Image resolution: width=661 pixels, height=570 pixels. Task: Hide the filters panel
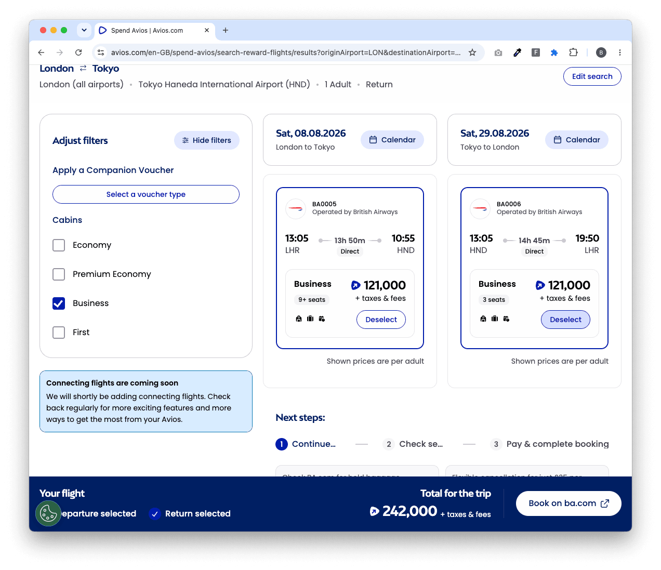click(207, 140)
